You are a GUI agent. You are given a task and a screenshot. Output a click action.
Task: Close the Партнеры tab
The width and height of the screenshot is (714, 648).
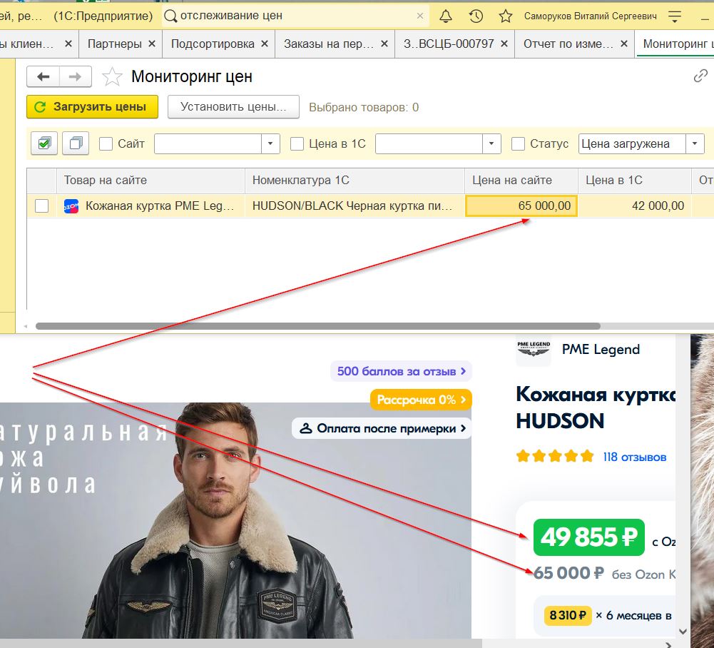(x=152, y=44)
